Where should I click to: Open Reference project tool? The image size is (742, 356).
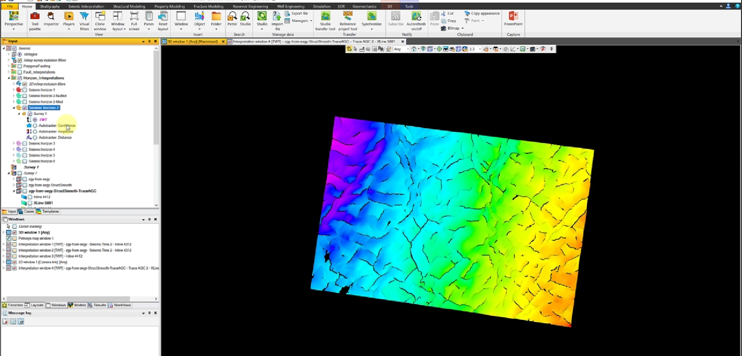coord(348,21)
